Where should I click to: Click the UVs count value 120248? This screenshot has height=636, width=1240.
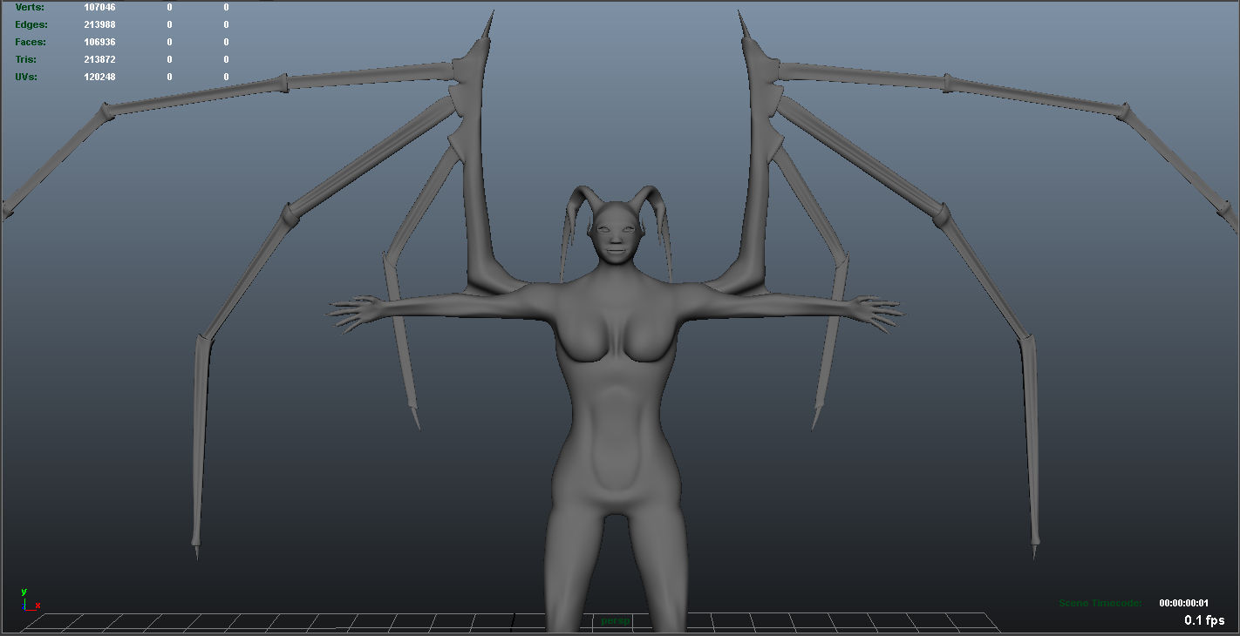coord(99,77)
